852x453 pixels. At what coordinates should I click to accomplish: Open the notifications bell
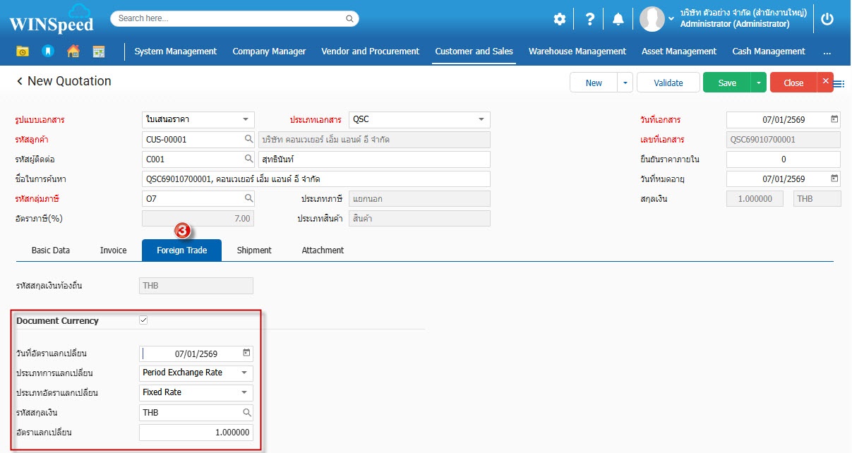pos(618,19)
